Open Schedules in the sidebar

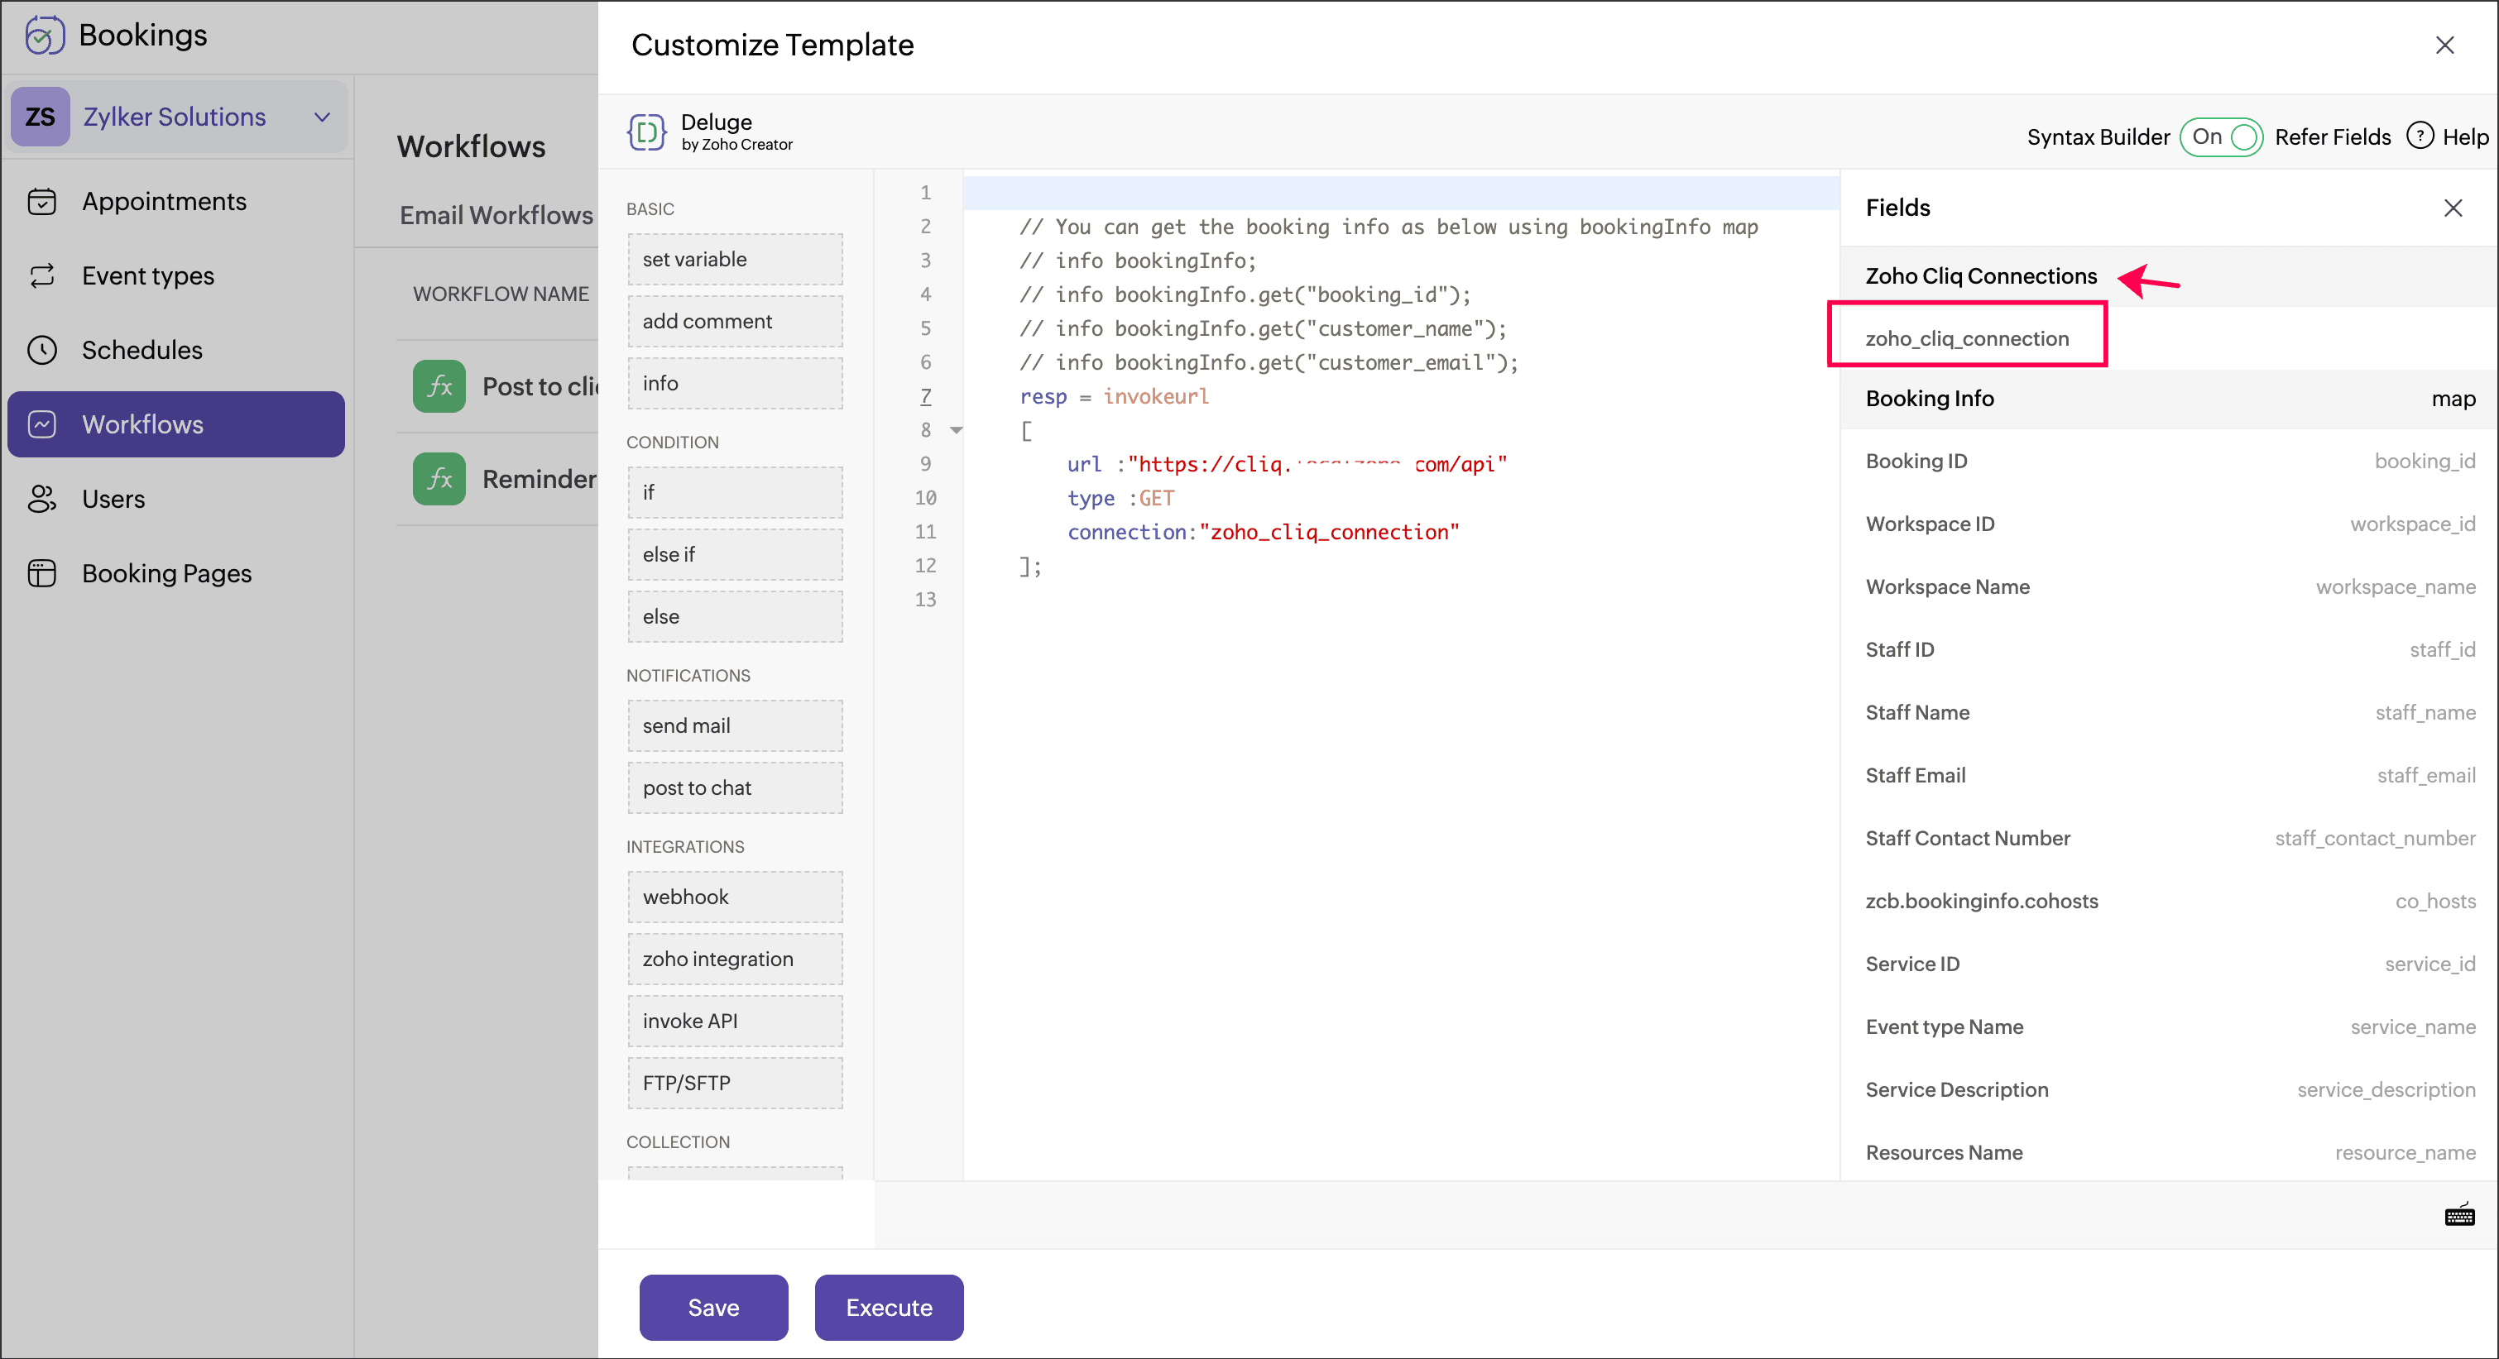pyautogui.click(x=176, y=350)
